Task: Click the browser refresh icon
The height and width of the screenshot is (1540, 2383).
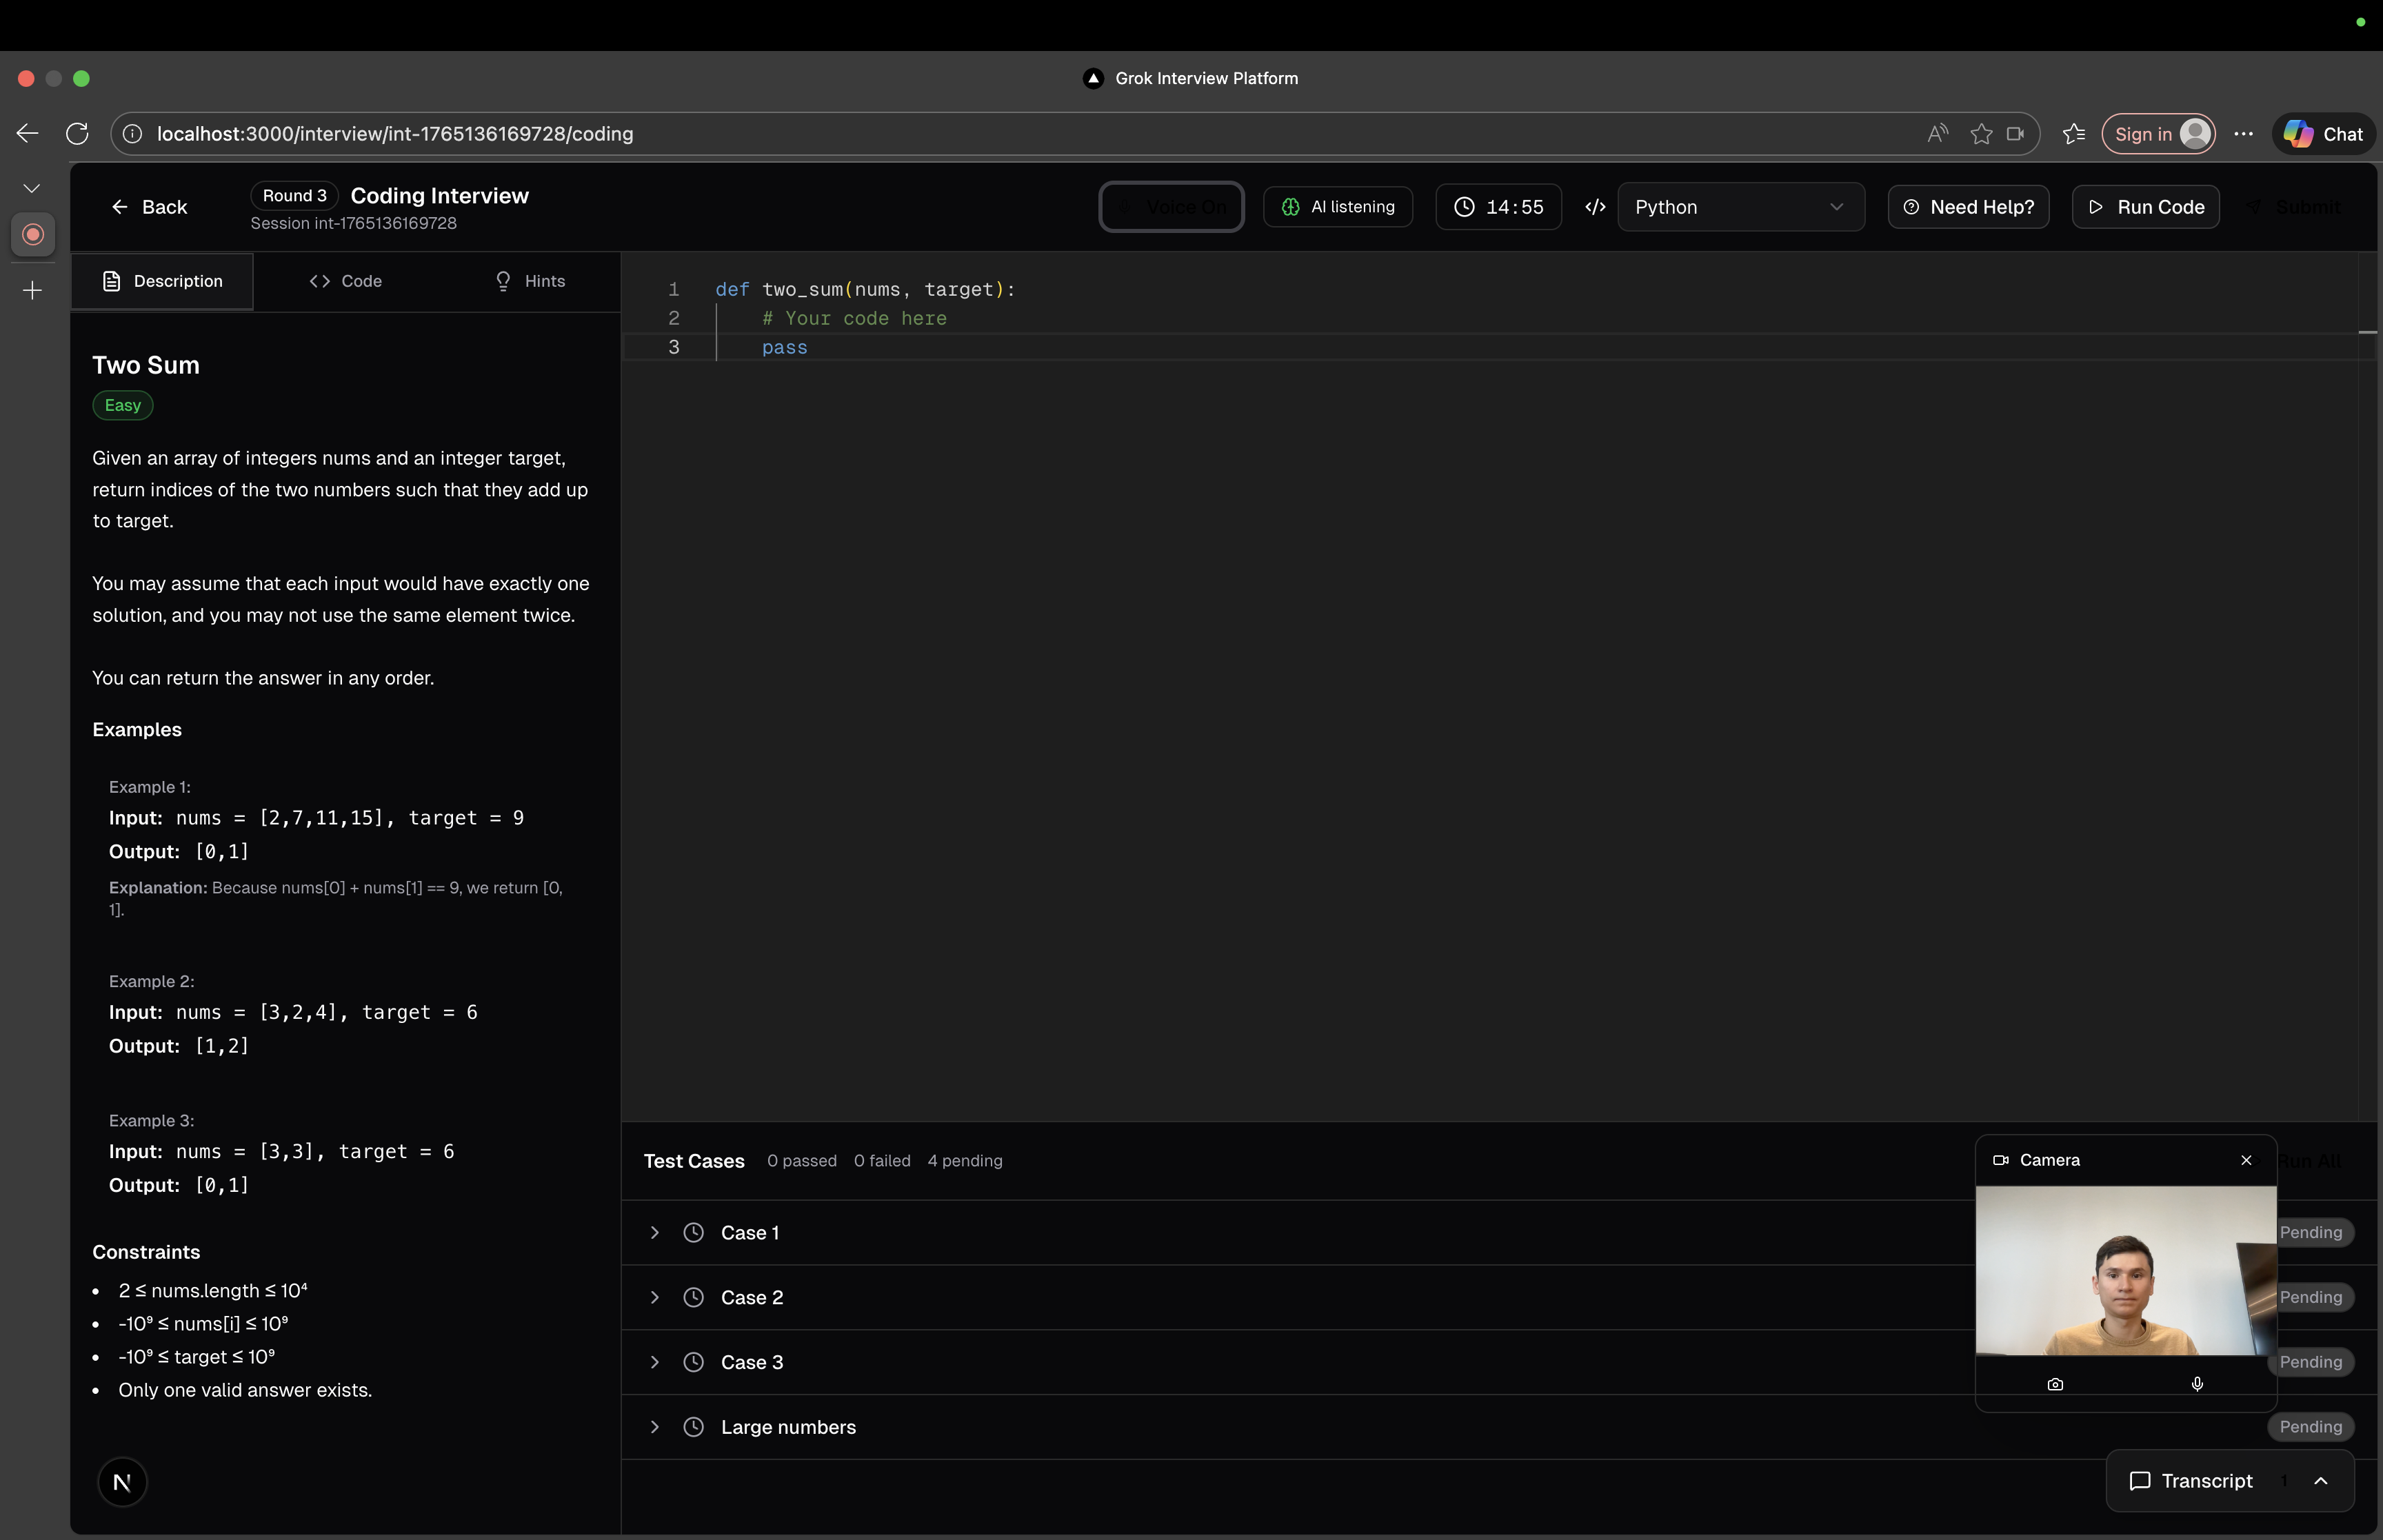Action: pyautogui.click(x=77, y=134)
